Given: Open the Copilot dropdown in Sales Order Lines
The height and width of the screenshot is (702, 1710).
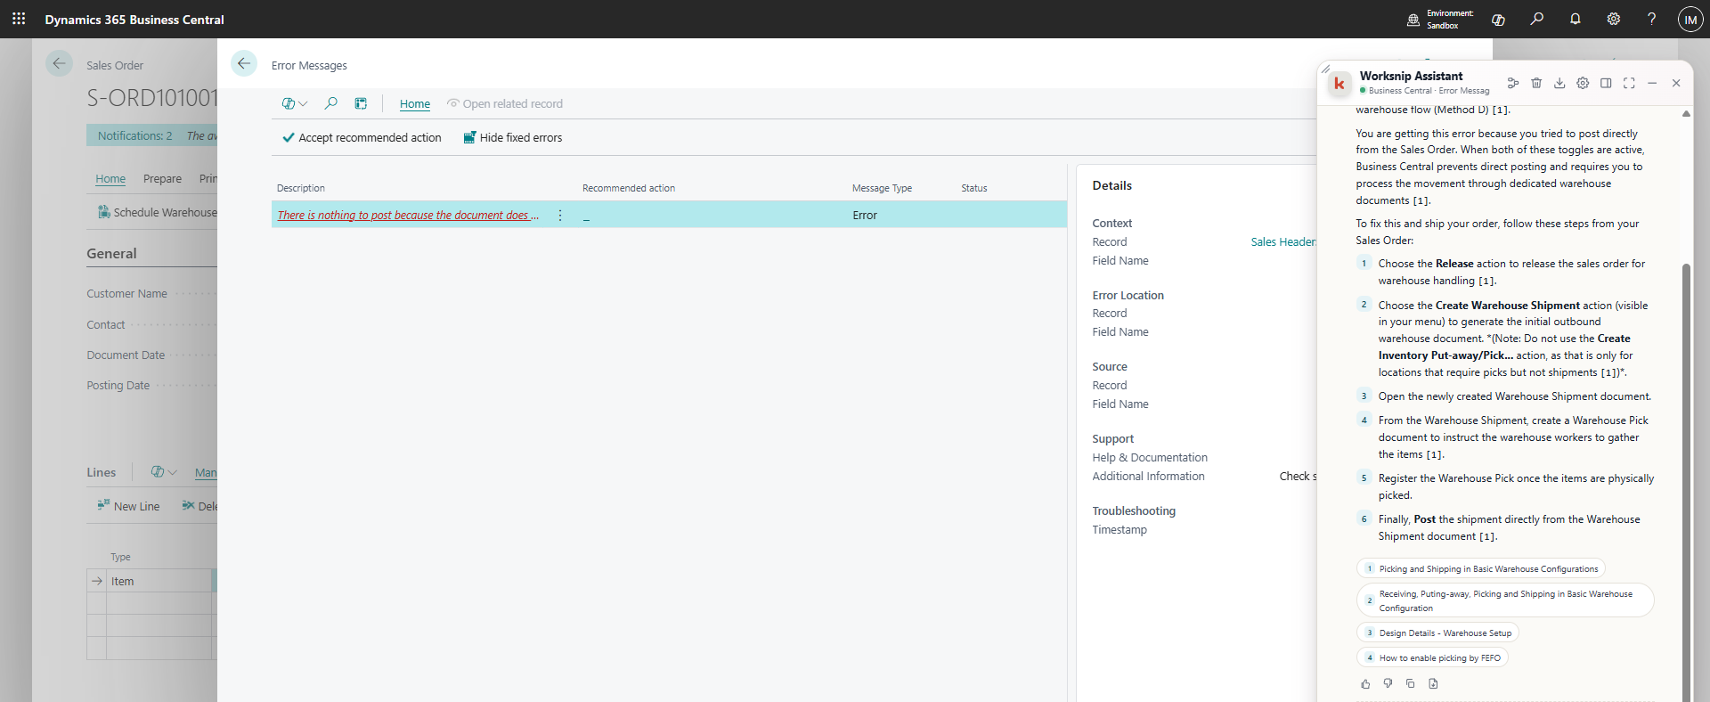Looking at the screenshot, I should pyautogui.click(x=164, y=472).
